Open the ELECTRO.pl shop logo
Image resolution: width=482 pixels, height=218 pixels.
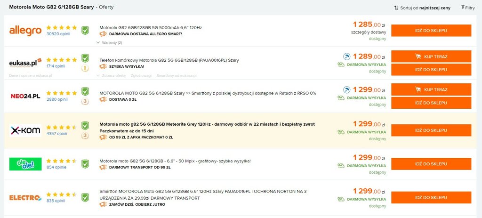tap(25, 198)
